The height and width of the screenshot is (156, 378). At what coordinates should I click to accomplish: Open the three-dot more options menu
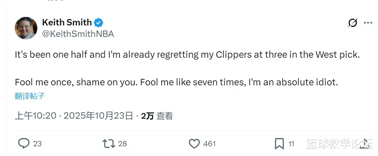pos(368,23)
